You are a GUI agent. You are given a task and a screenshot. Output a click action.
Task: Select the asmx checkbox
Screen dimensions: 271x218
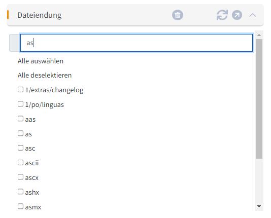tap(20, 206)
